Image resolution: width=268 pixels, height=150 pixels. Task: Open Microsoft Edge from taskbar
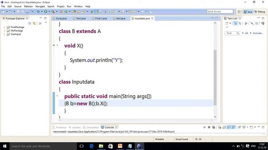[91, 146]
